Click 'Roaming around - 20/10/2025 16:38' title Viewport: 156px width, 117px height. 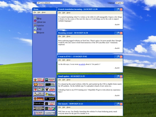pyautogui.click(x=73, y=33)
